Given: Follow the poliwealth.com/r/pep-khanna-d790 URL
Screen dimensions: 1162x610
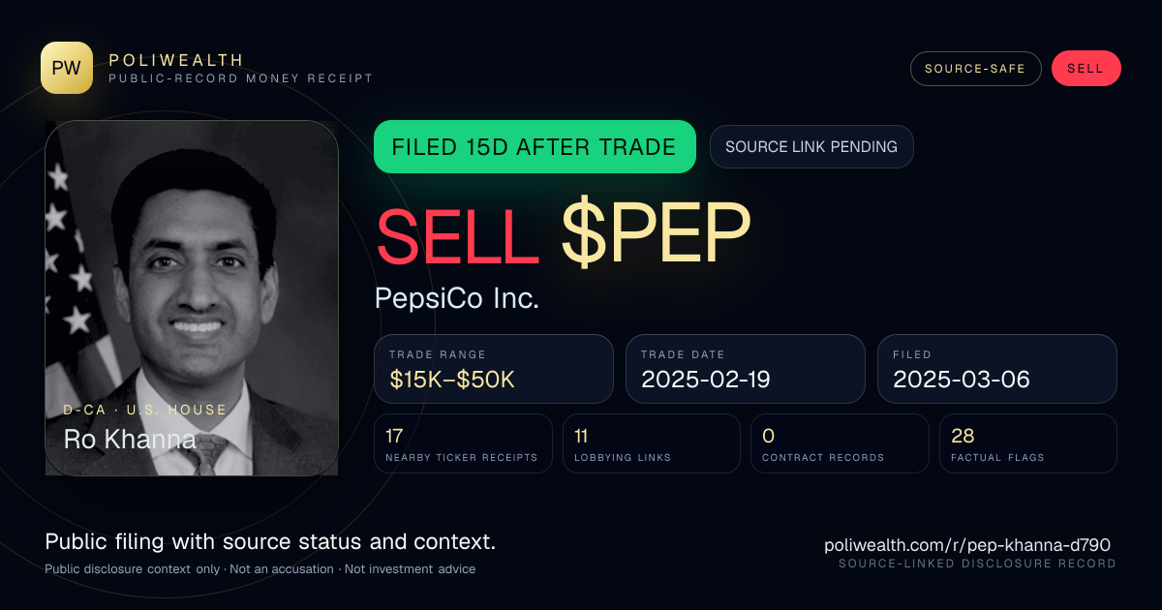Looking at the screenshot, I should coord(967,545).
